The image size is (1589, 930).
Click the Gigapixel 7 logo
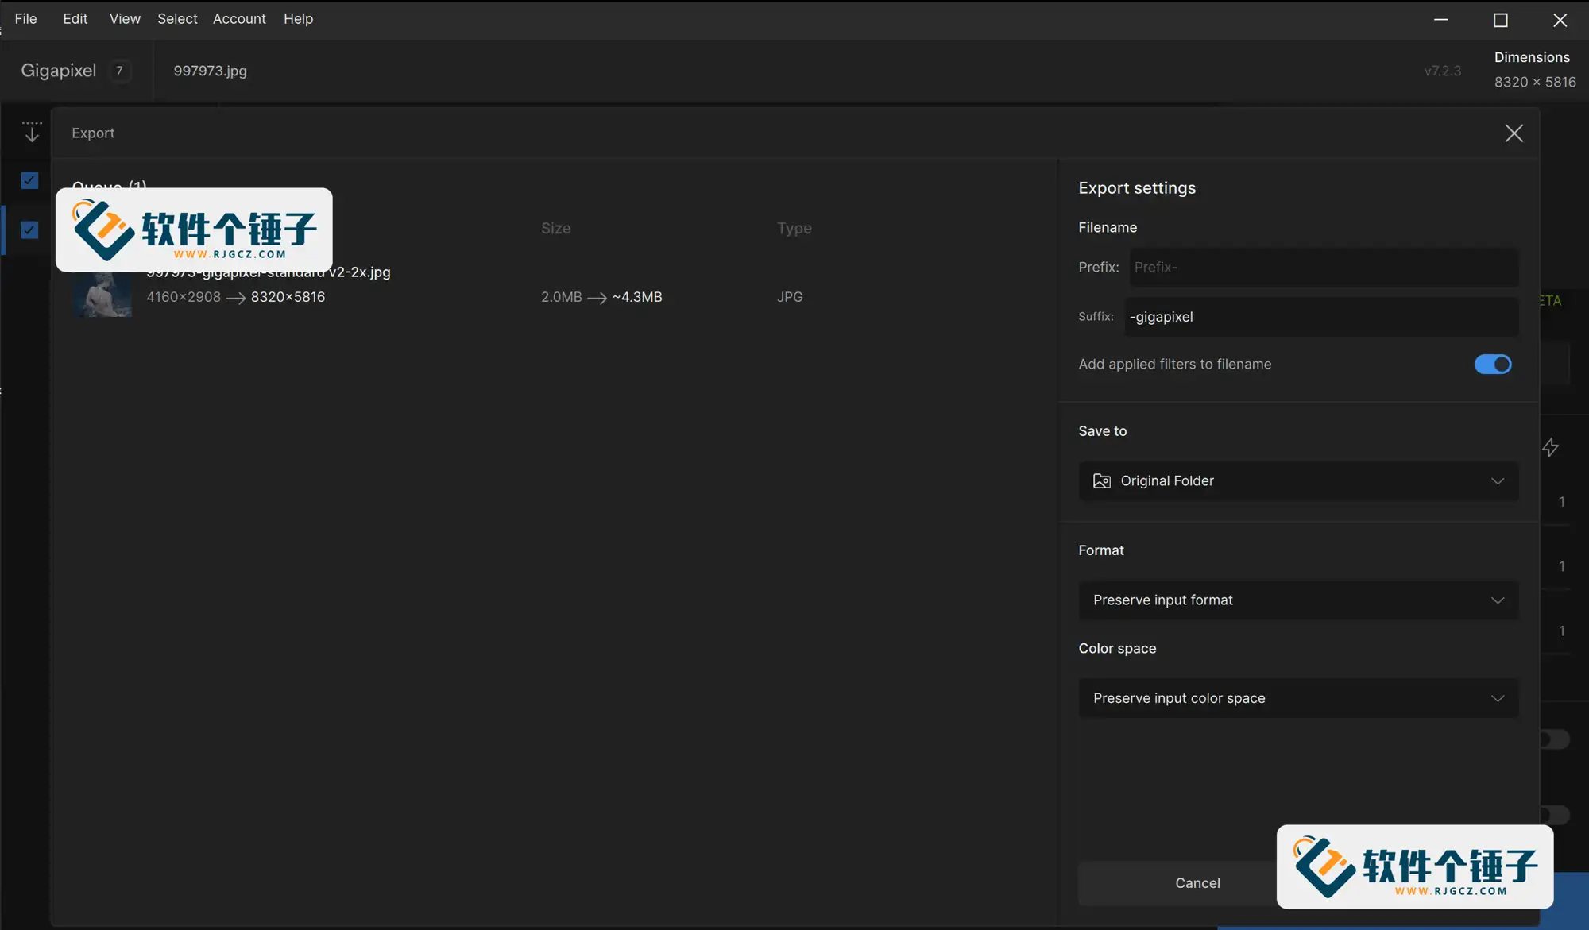[x=76, y=71]
